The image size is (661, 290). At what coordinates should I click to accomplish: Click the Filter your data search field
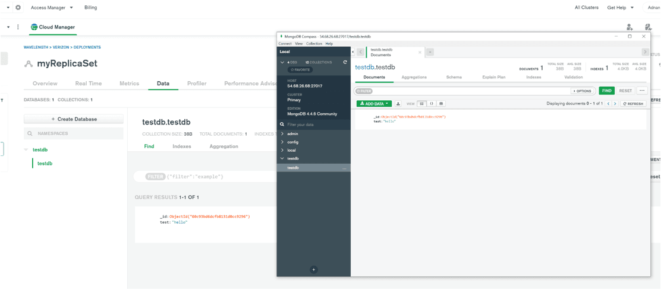[315, 125]
